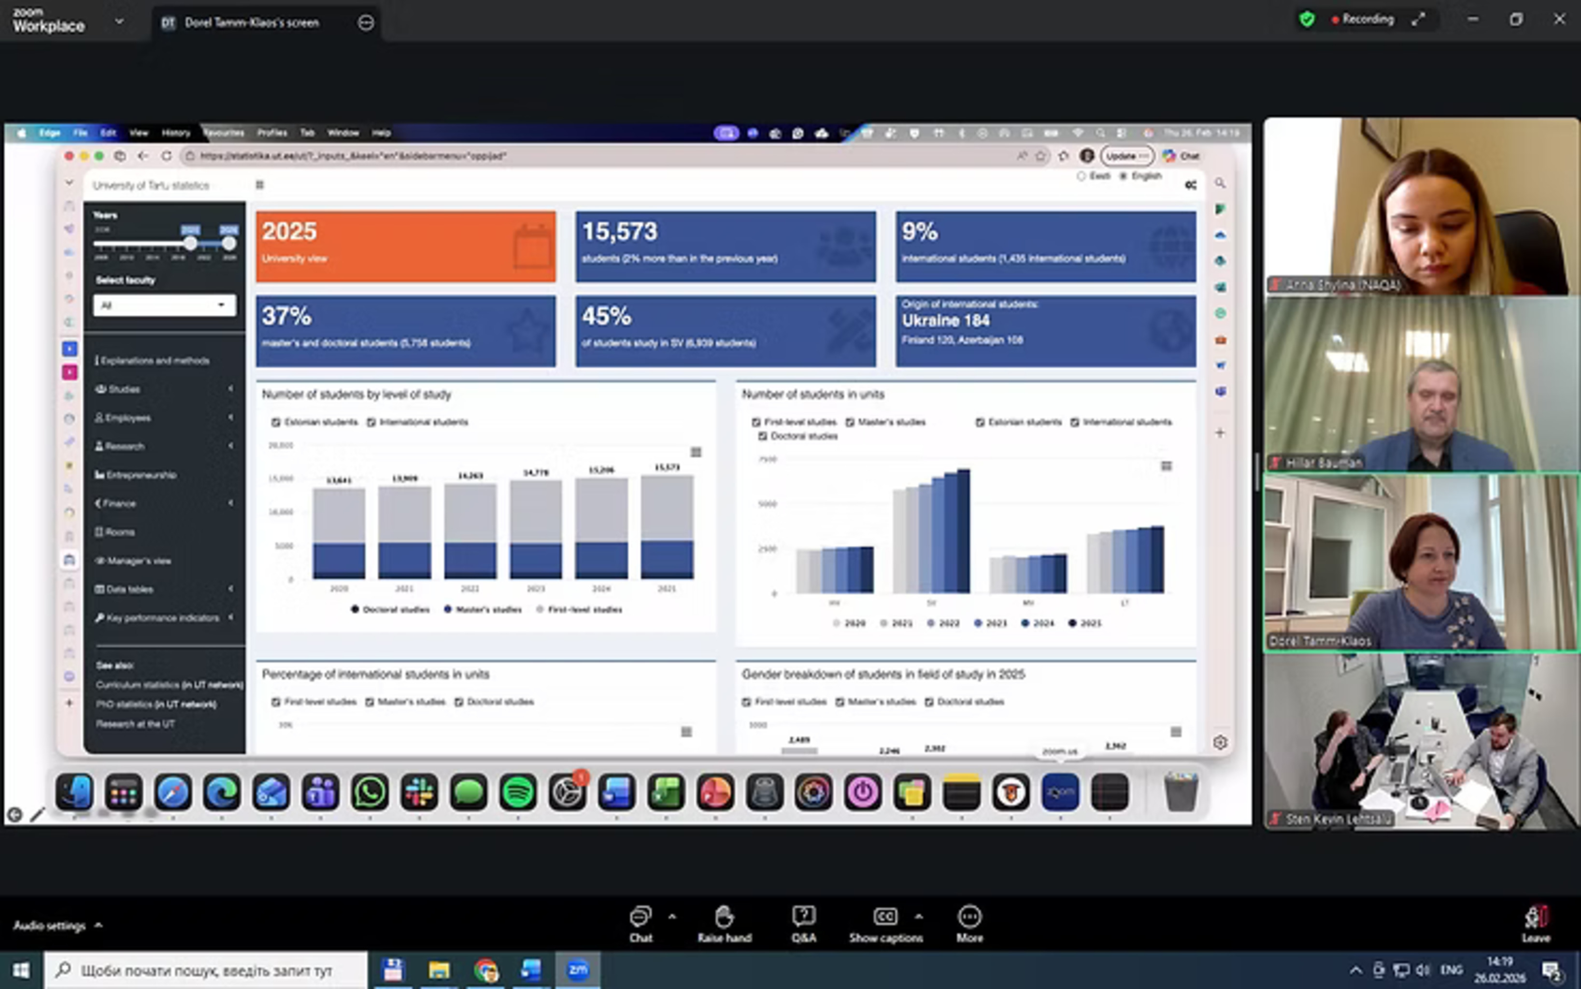Open the Q&A panel
The height and width of the screenshot is (989, 1581).
point(803,917)
